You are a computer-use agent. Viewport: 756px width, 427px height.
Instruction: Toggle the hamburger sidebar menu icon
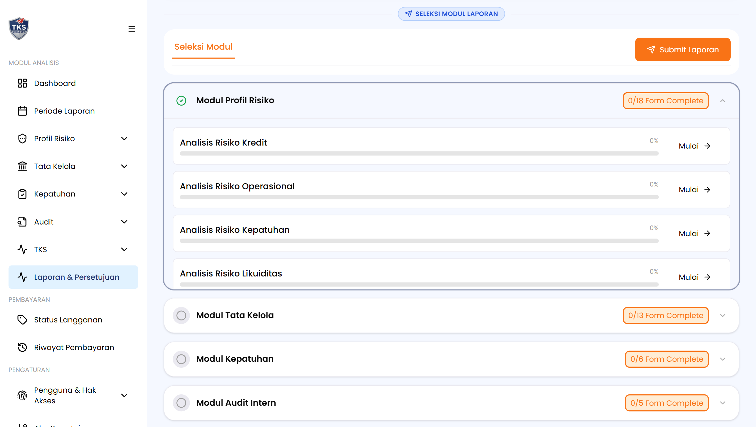pyautogui.click(x=132, y=29)
